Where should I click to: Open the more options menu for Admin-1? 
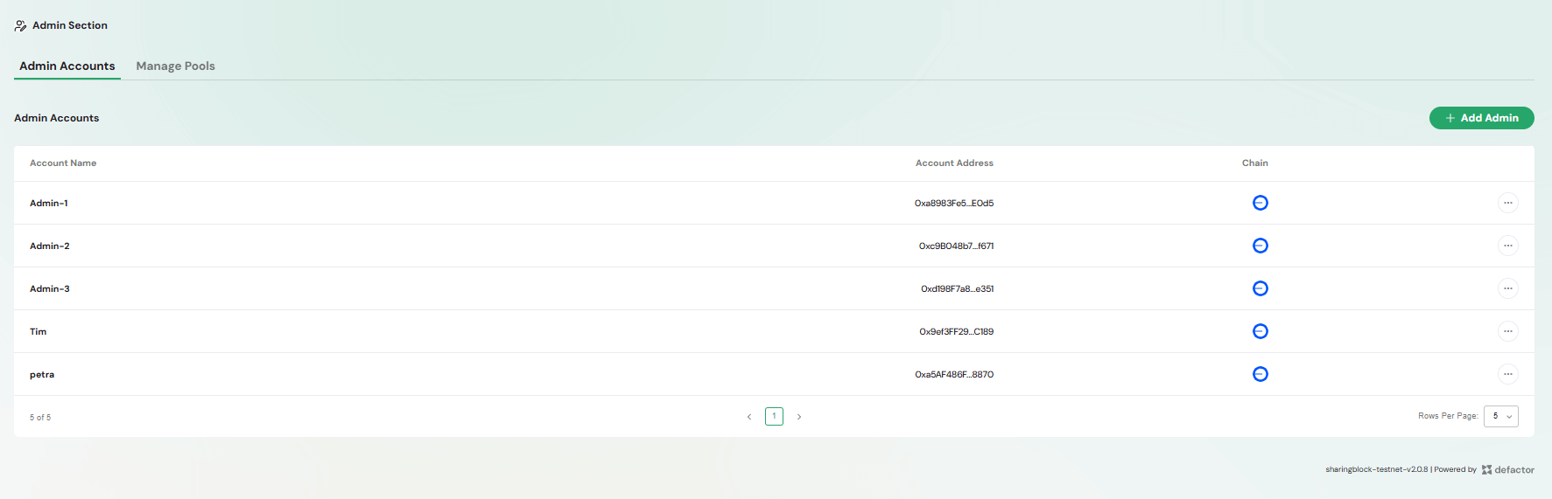tap(1507, 203)
